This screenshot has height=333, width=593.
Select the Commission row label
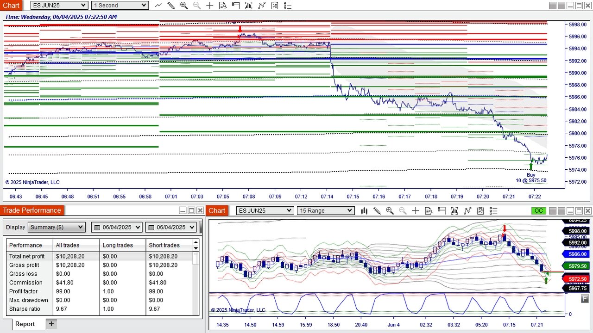point(26,283)
